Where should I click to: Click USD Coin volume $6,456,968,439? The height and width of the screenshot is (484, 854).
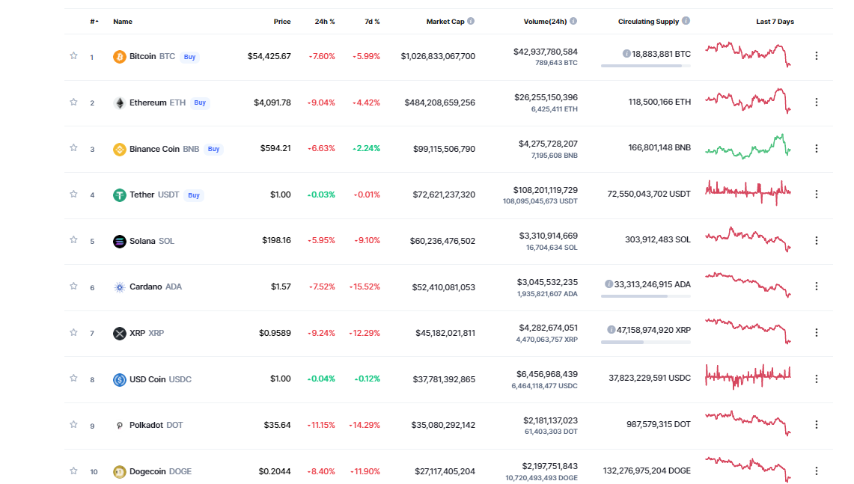click(x=547, y=374)
